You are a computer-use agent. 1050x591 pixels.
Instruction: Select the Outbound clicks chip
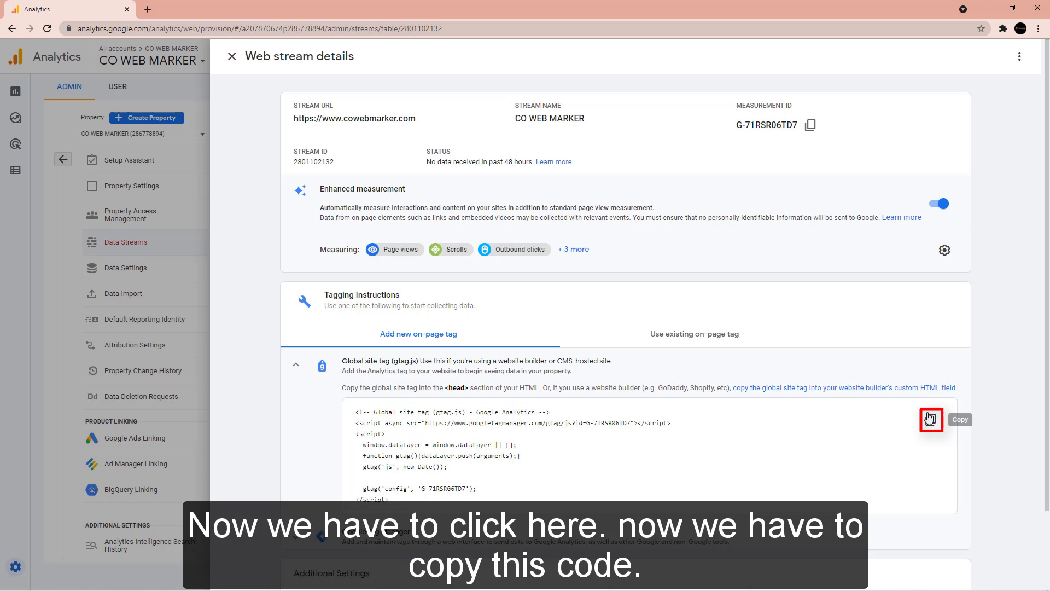[x=514, y=250]
